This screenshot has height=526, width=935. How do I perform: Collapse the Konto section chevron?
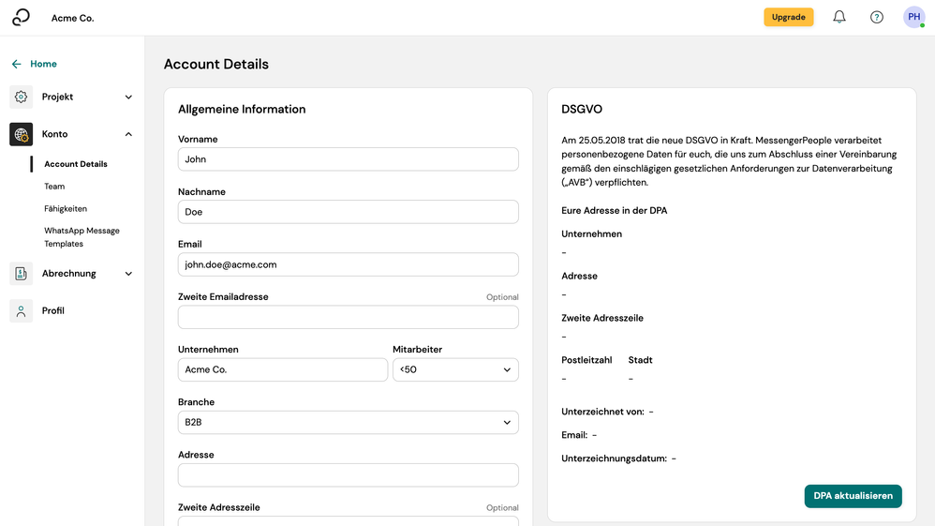point(128,134)
